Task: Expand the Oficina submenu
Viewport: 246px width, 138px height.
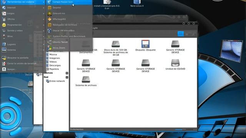Action: 23,19
